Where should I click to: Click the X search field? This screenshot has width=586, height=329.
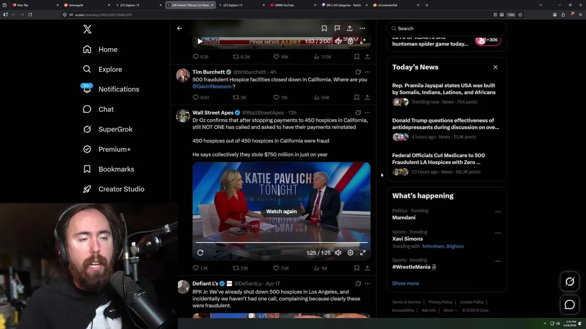click(x=446, y=28)
